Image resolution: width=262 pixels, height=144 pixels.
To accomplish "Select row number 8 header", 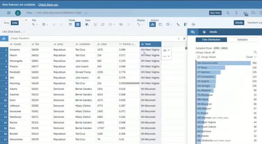I will point(4,89).
